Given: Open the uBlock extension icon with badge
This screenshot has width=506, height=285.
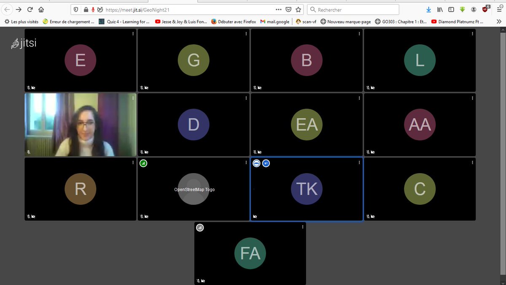Looking at the screenshot, I should (485, 9).
